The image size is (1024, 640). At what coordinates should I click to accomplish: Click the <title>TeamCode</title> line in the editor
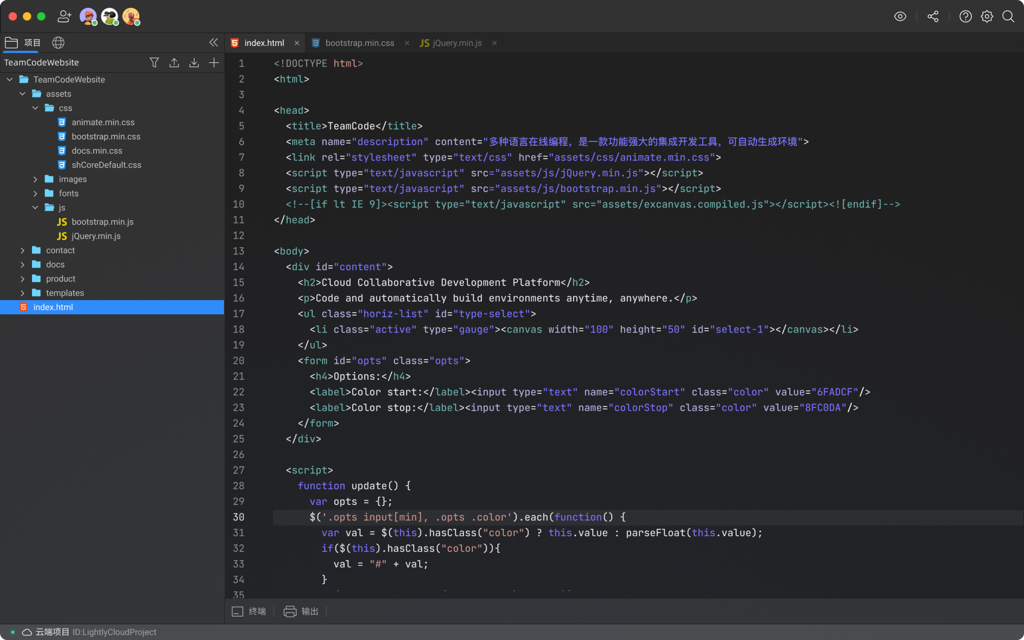(x=354, y=126)
